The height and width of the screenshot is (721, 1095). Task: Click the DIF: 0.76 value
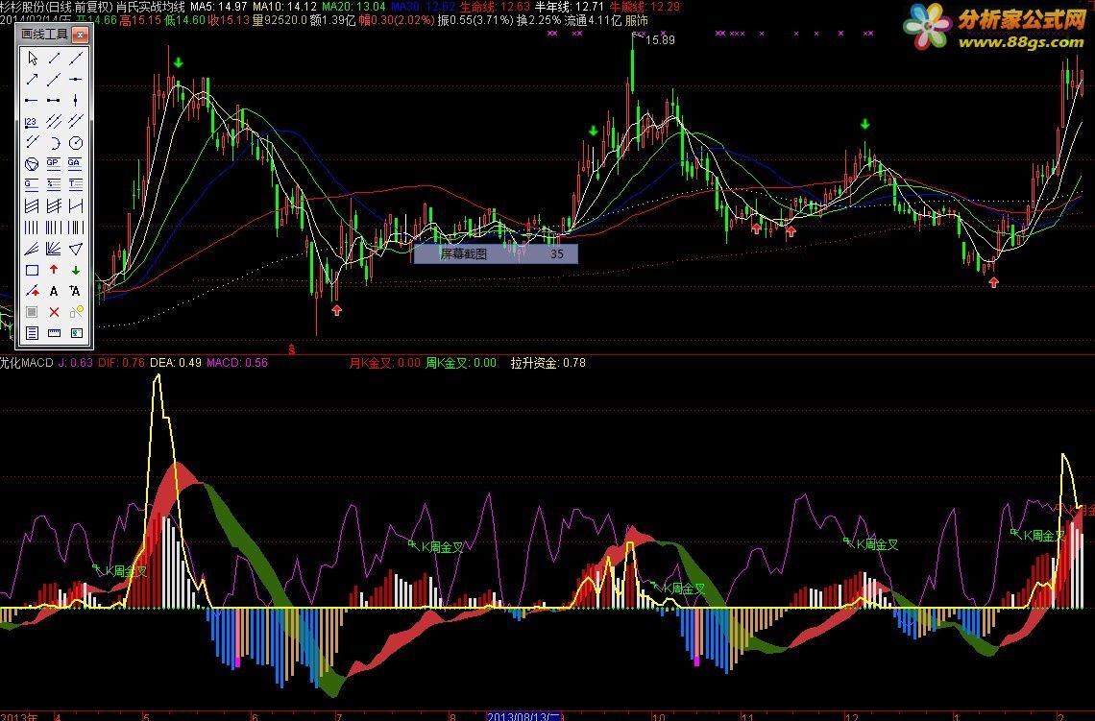point(122,362)
